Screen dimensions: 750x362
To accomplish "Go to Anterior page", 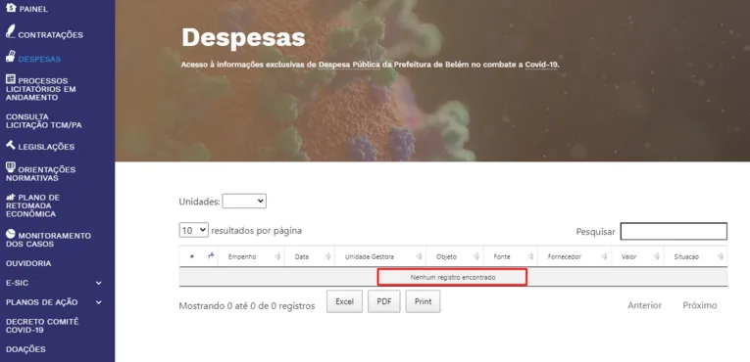I will 645,305.
